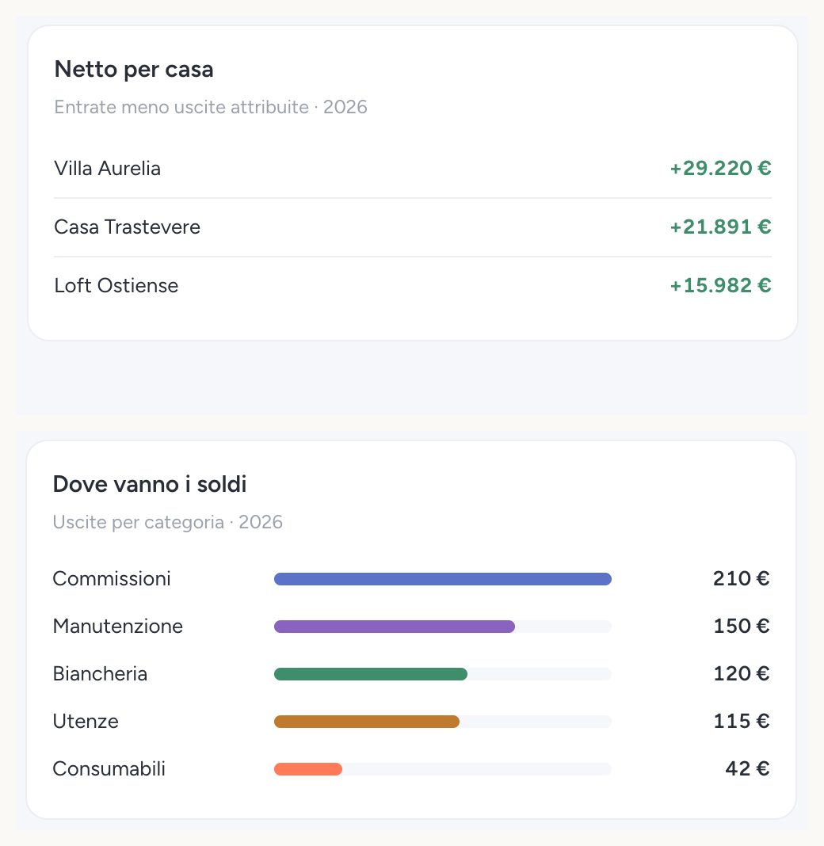Click the 42 € value
Image resolution: width=824 pixels, height=846 pixels.
click(x=747, y=768)
